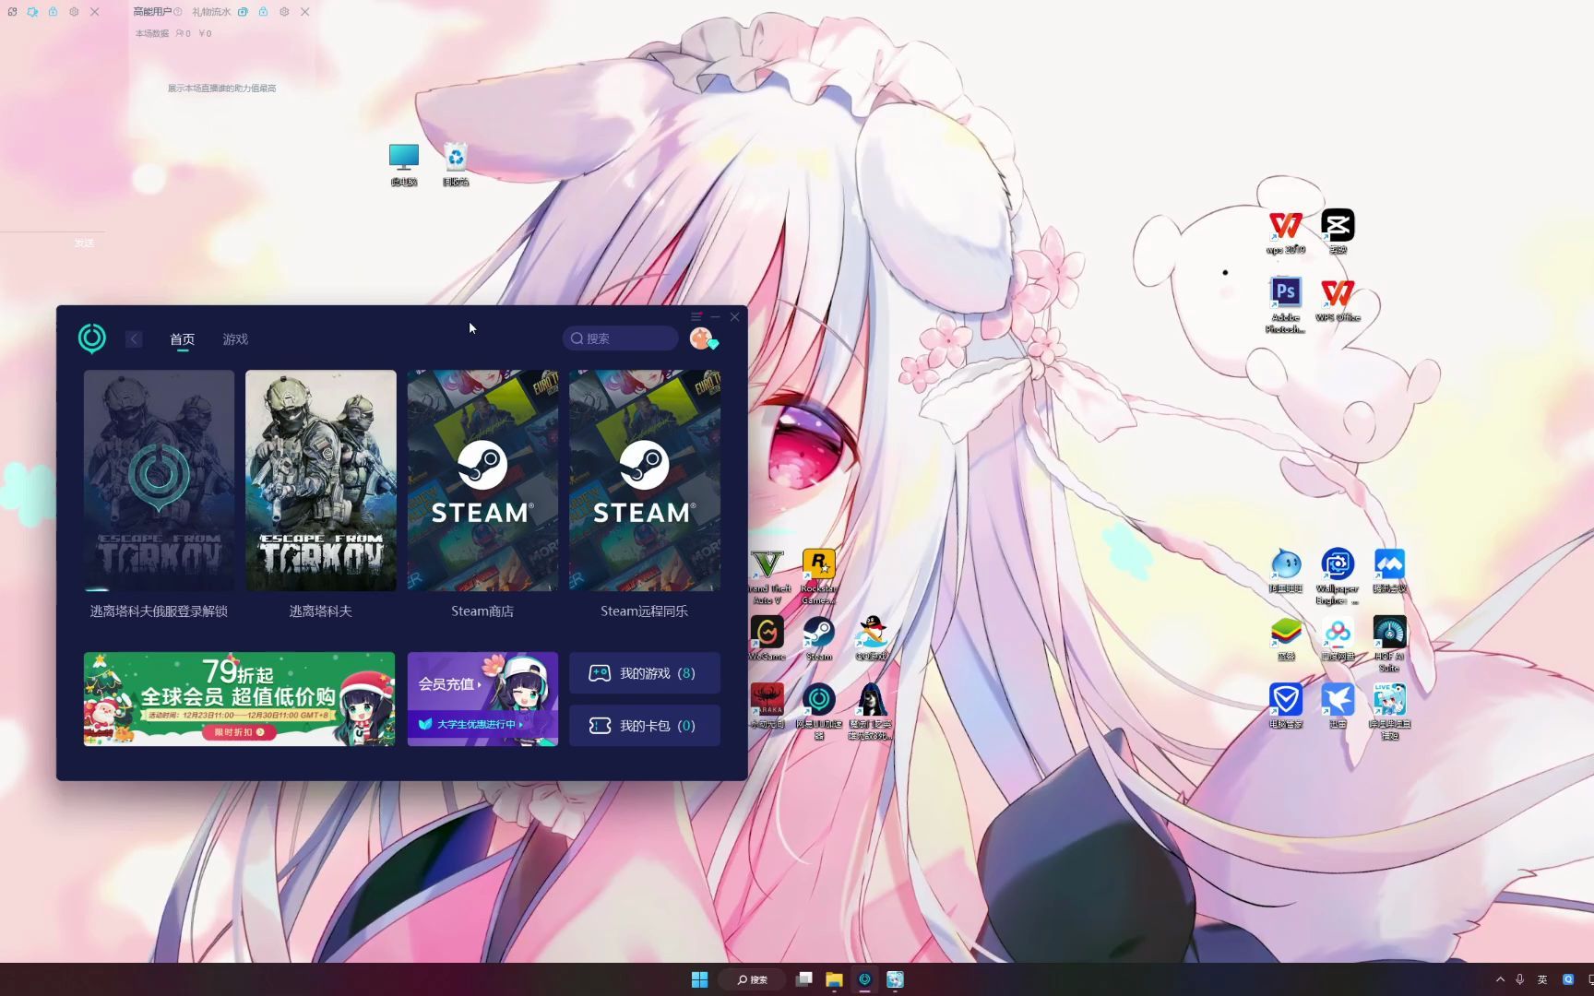Image resolution: width=1594 pixels, height=996 pixels.
Task: Open settings gear on the gift panel
Action: coord(284,12)
